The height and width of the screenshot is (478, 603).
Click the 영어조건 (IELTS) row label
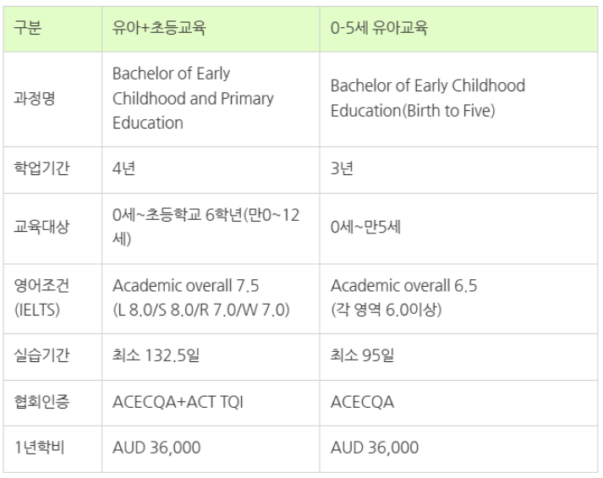click(52, 299)
